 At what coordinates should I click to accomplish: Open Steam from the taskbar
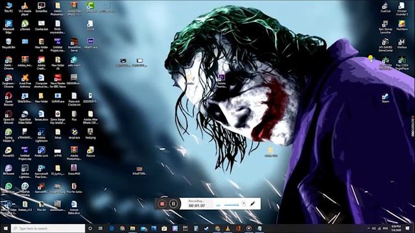pos(206,228)
